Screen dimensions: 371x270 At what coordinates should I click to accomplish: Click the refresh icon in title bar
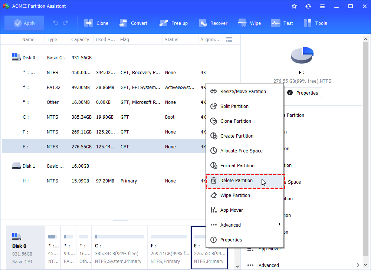(308, 6)
